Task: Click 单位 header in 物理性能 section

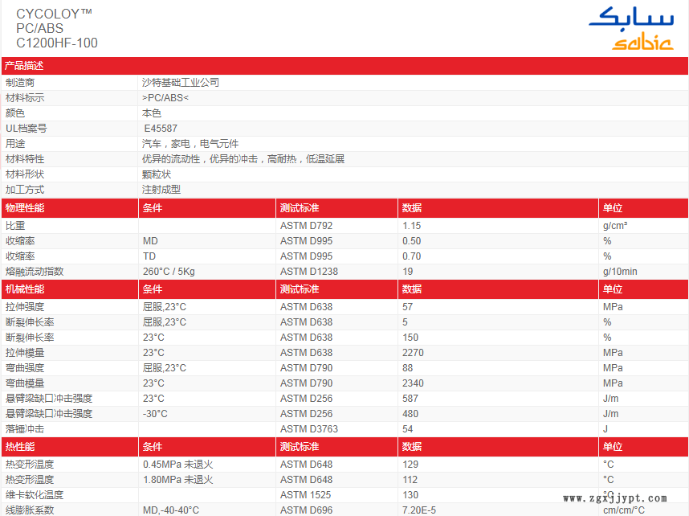Action: point(613,208)
